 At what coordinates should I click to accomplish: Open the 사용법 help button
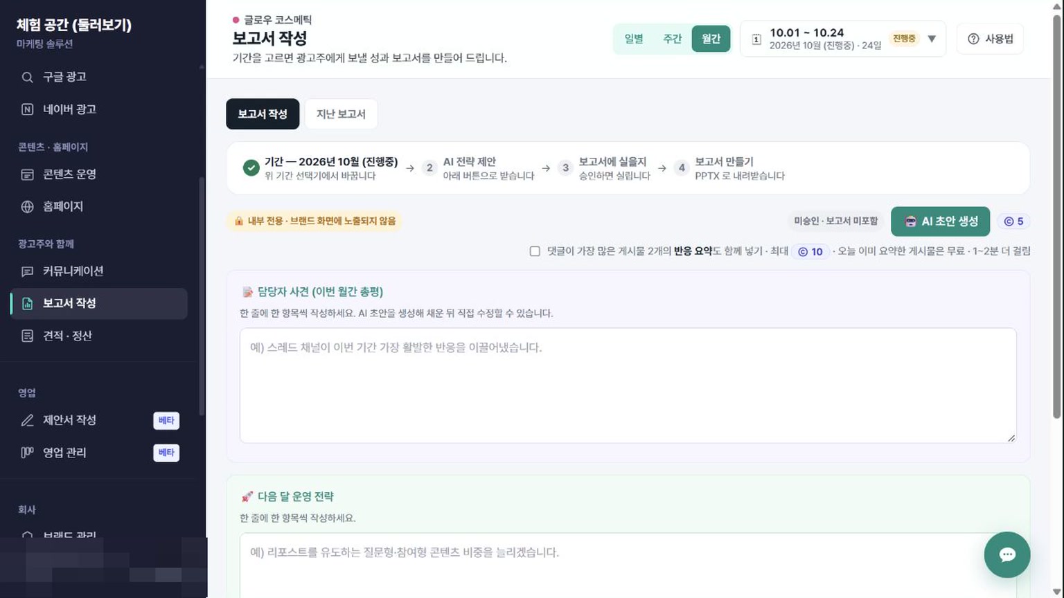990,39
